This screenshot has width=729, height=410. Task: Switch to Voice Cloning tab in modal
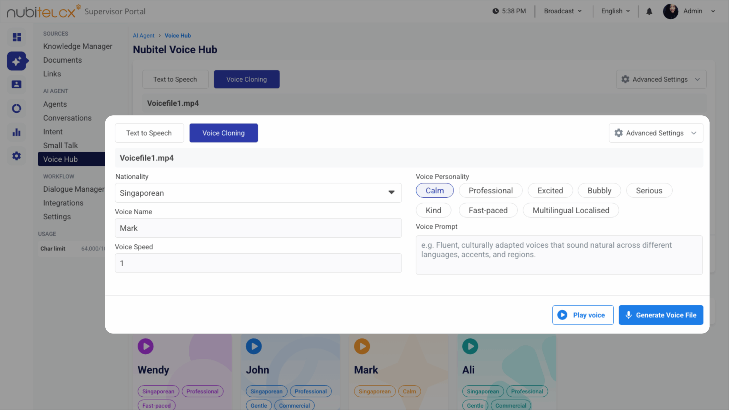(224, 133)
